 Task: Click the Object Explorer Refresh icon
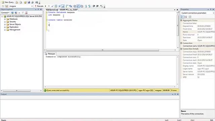tap(26, 13)
